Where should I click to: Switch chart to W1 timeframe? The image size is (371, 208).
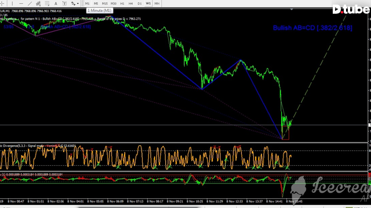[148, 3]
